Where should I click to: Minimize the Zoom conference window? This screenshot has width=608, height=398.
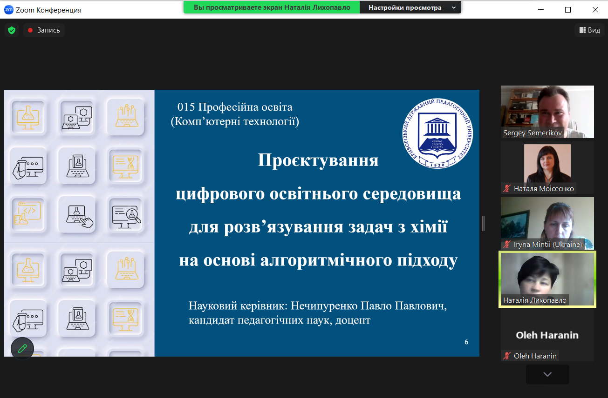click(540, 10)
